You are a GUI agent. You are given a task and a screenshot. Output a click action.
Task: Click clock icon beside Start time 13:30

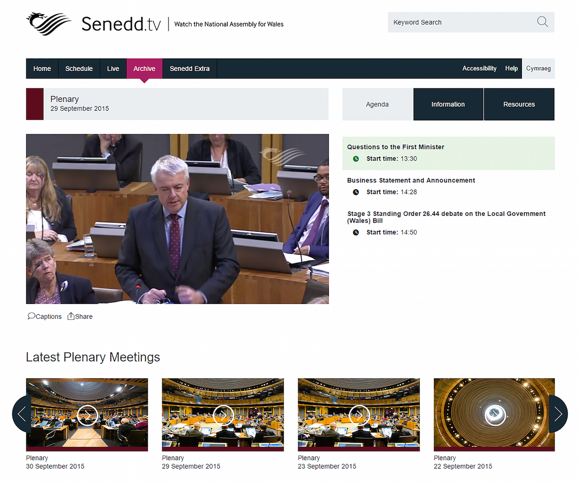pyautogui.click(x=356, y=158)
